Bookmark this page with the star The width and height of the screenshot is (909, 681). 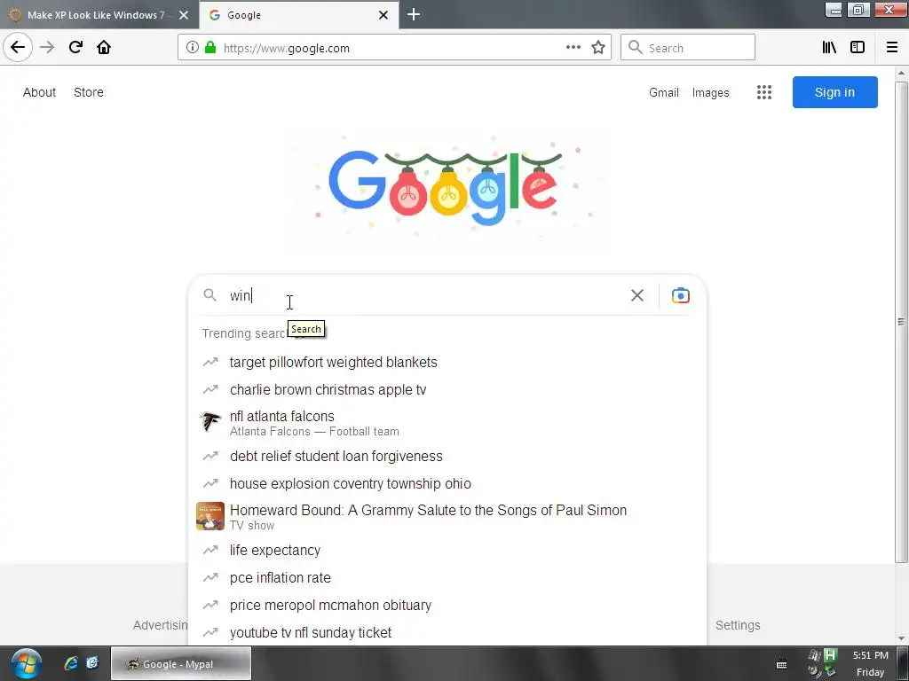[x=598, y=48]
